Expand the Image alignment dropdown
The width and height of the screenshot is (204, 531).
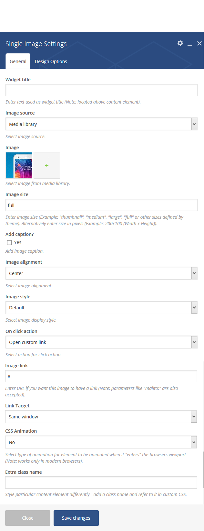101,273
